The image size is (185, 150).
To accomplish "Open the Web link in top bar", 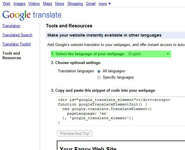I will (x=6, y=4).
